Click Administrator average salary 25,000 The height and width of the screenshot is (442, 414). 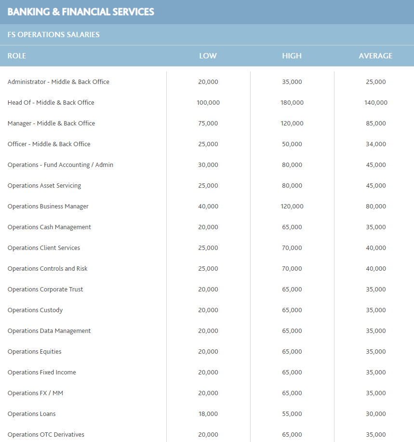376,82
